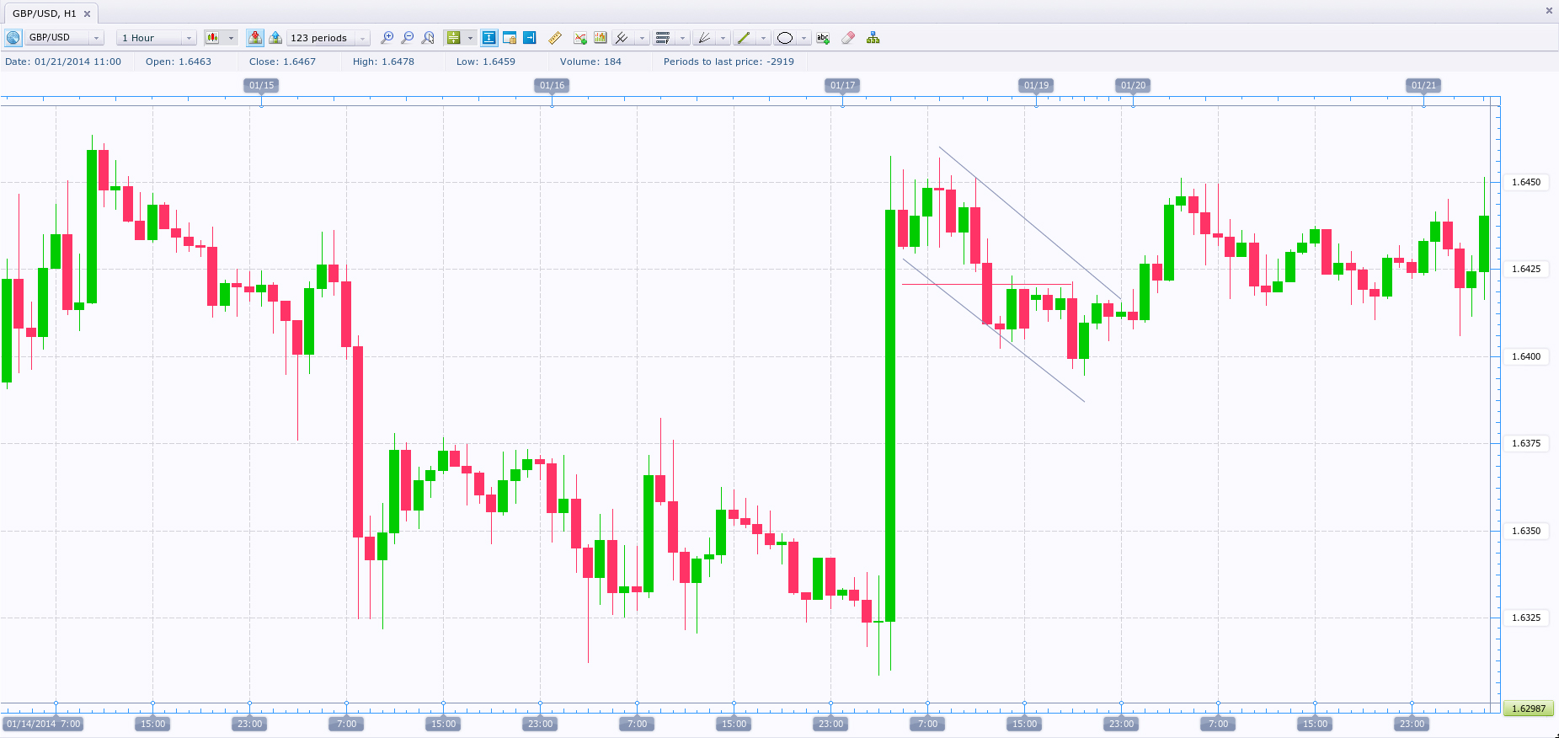Click the 1.62987 current price label
The width and height of the screenshot is (1559, 738).
(1529, 709)
